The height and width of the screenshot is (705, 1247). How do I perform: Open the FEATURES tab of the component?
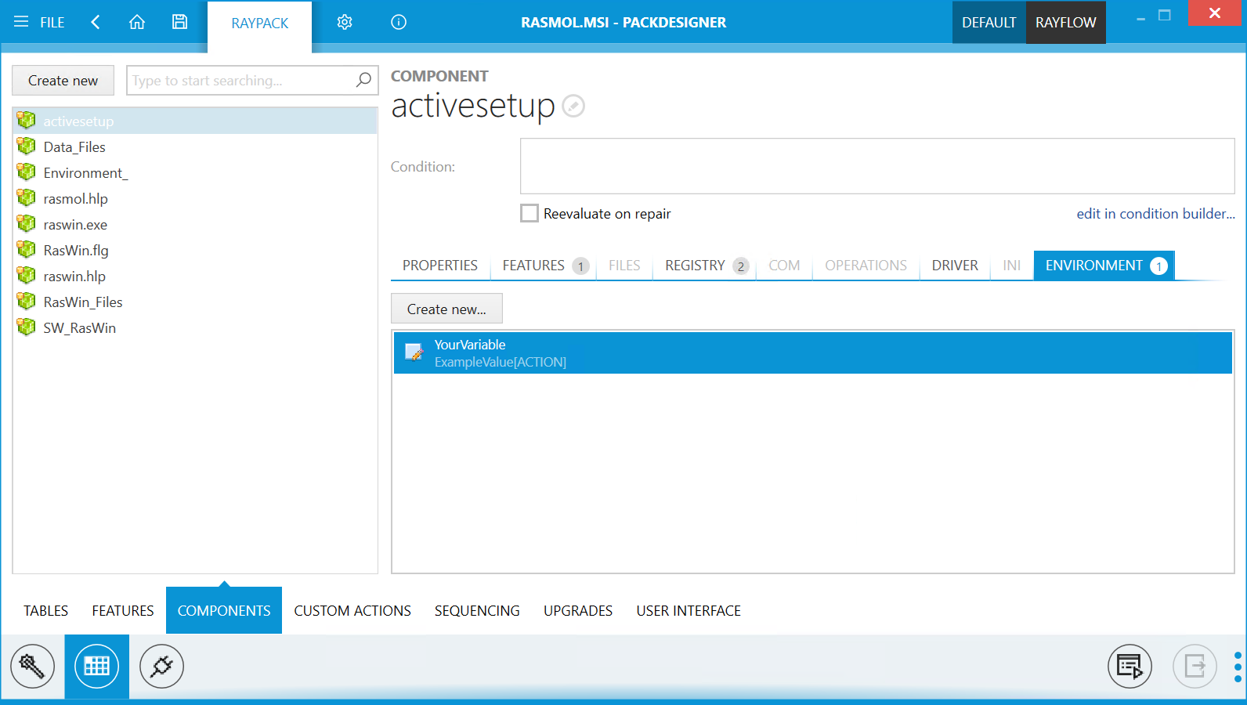[x=545, y=266]
